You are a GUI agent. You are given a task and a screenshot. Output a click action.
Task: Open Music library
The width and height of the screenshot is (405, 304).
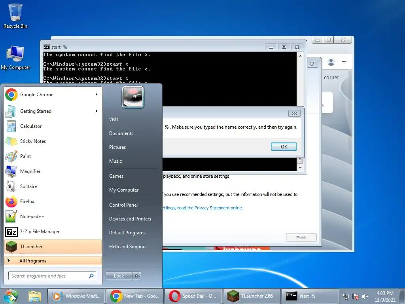pos(115,161)
